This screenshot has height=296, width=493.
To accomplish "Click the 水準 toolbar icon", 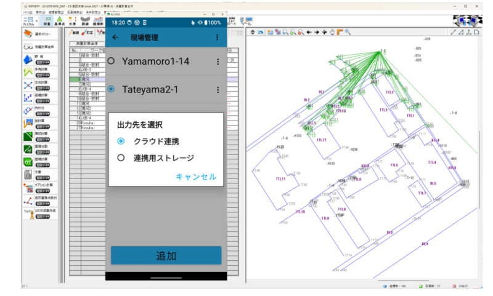I will click(x=73, y=21).
